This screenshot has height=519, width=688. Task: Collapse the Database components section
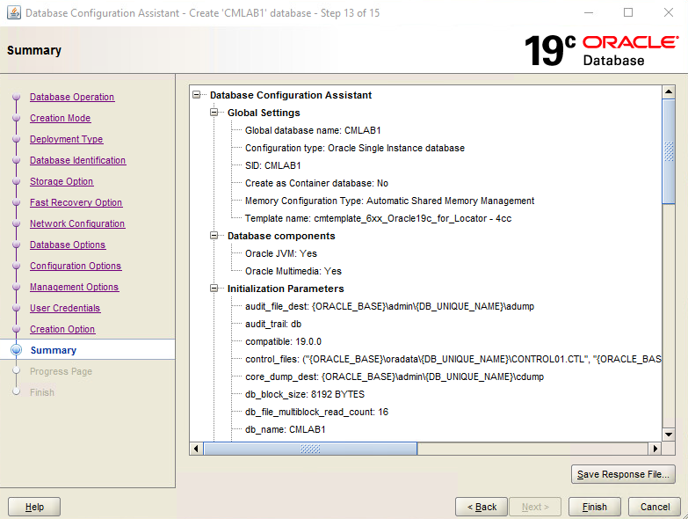point(214,236)
